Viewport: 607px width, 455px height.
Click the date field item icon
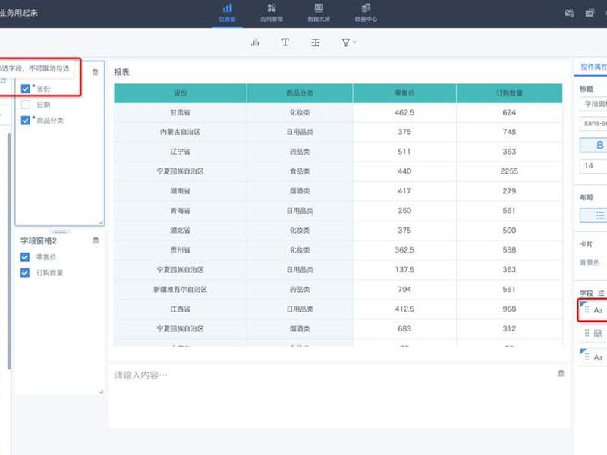598,334
